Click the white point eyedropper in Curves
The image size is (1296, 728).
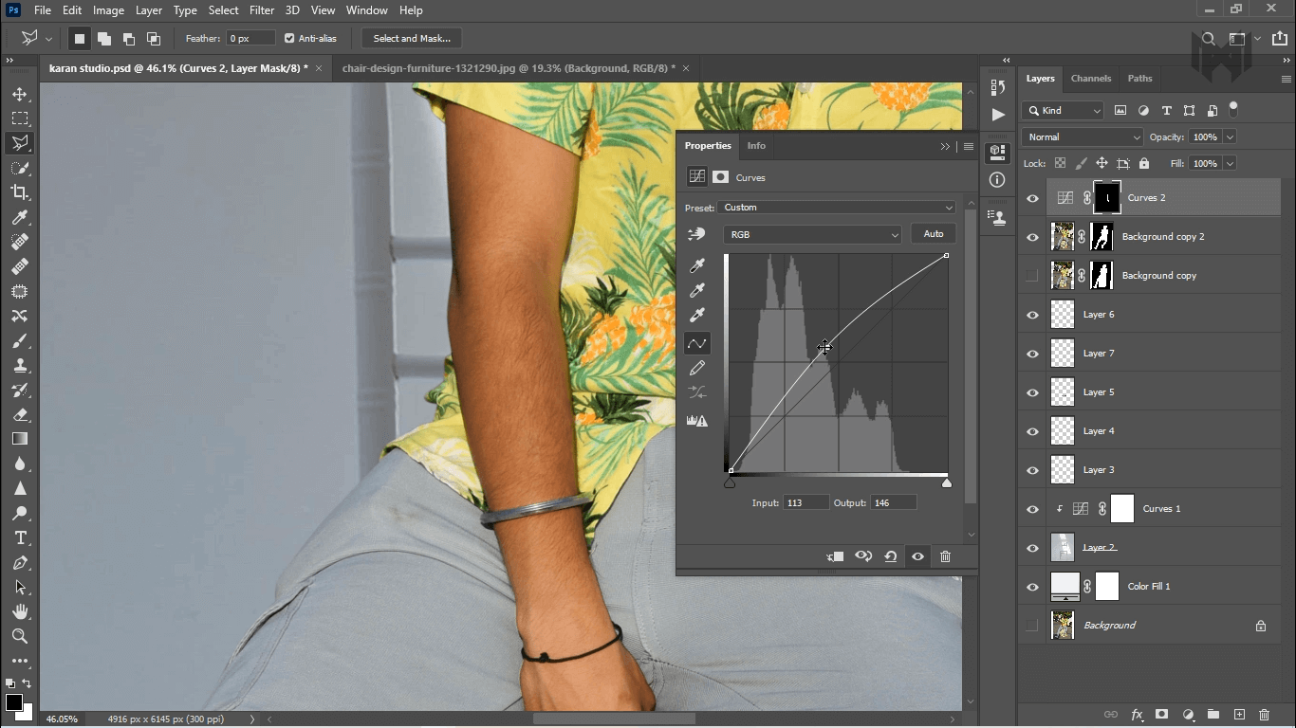click(x=697, y=316)
